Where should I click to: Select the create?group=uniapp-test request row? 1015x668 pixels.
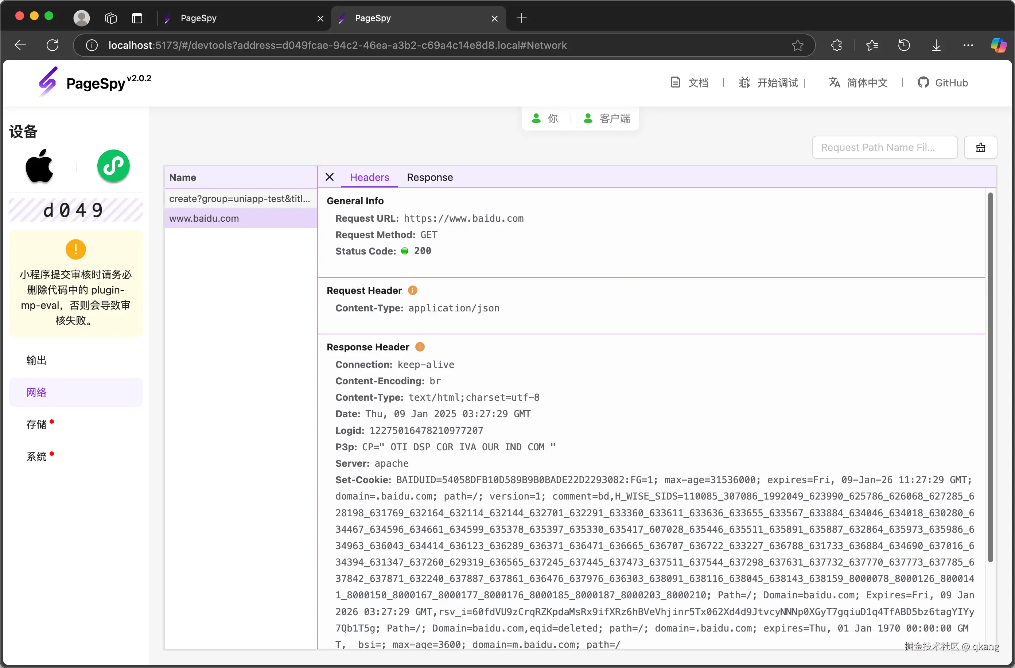click(240, 198)
